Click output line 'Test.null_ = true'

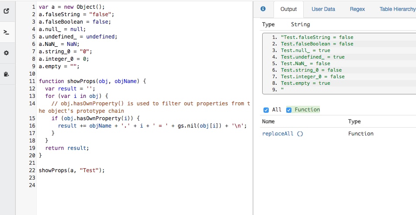[x=305, y=50]
